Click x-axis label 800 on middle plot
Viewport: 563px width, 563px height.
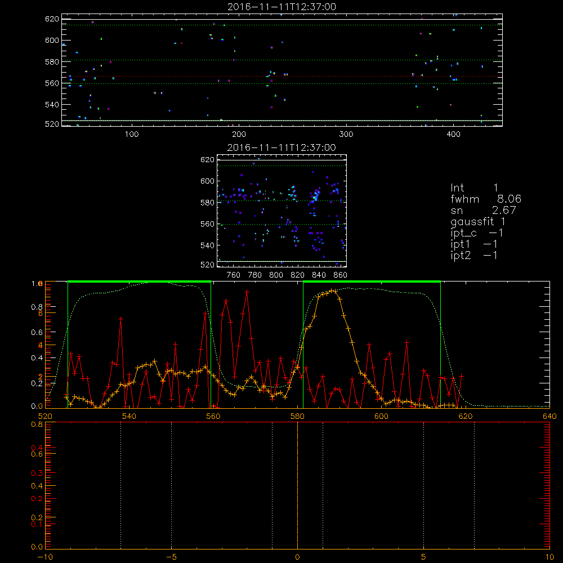click(x=276, y=275)
